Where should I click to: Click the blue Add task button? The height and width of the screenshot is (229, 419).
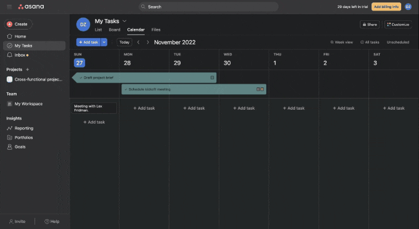coord(89,42)
